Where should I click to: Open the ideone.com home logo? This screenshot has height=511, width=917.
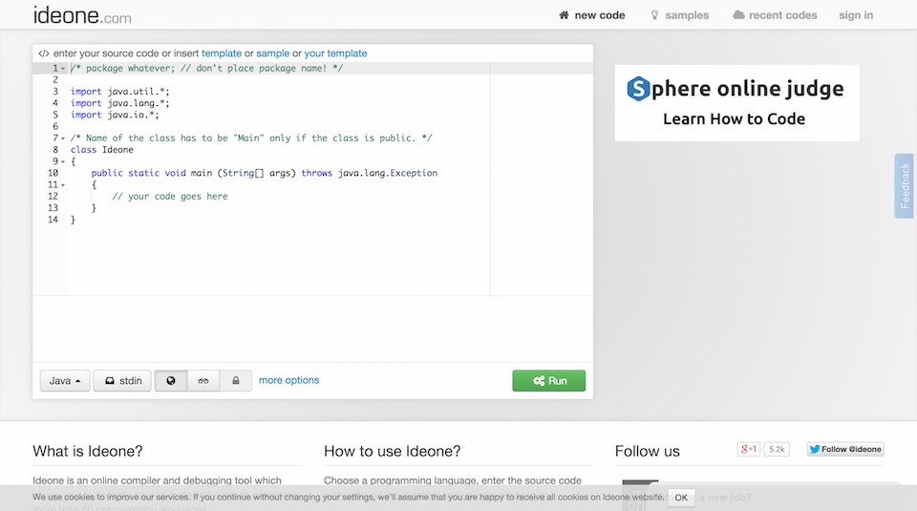(82, 15)
